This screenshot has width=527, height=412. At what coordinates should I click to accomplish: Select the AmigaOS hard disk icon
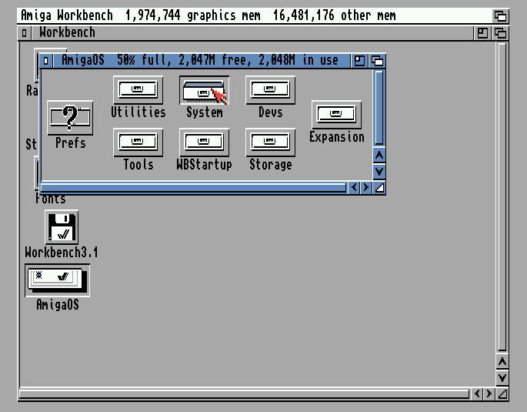58,279
